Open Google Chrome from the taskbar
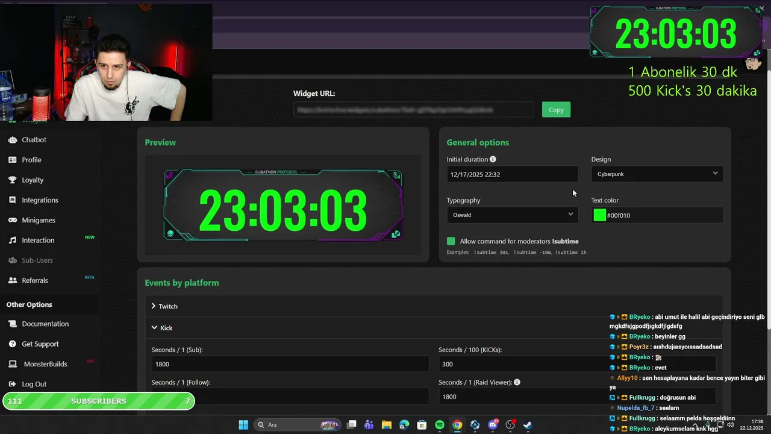 click(x=457, y=425)
